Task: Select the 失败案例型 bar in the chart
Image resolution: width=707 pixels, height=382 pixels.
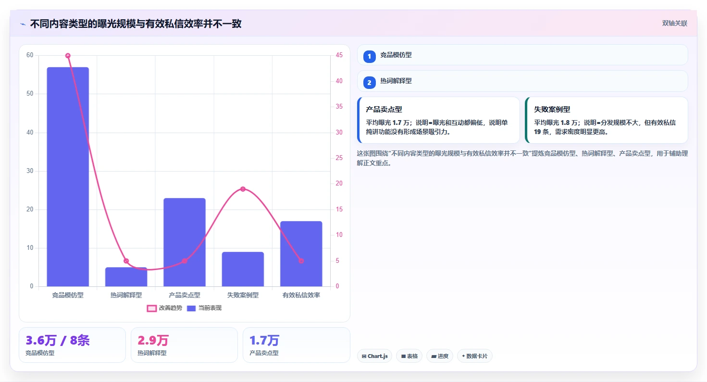Action: [x=243, y=269]
